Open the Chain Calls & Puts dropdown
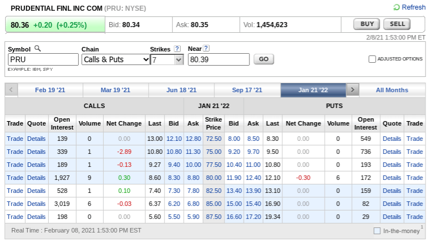Image resolution: width=429 pixels, height=241 pixels. (116, 59)
